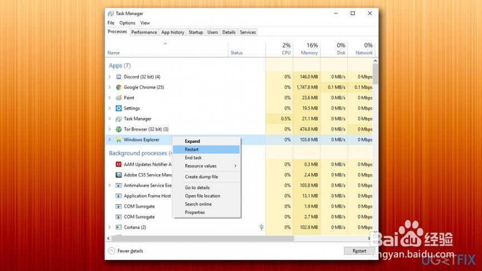Image resolution: width=482 pixels, height=271 pixels.
Task: Click the Task Manager process icon
Action: click(x=119, y=119)
